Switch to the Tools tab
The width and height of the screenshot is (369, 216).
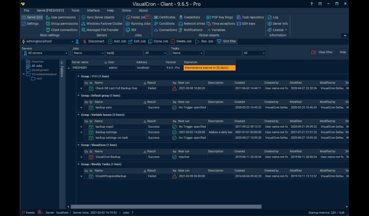pos(75,10)
